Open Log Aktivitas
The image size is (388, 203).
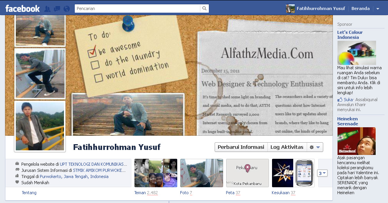pyautogui.click(x=287, y=147)
